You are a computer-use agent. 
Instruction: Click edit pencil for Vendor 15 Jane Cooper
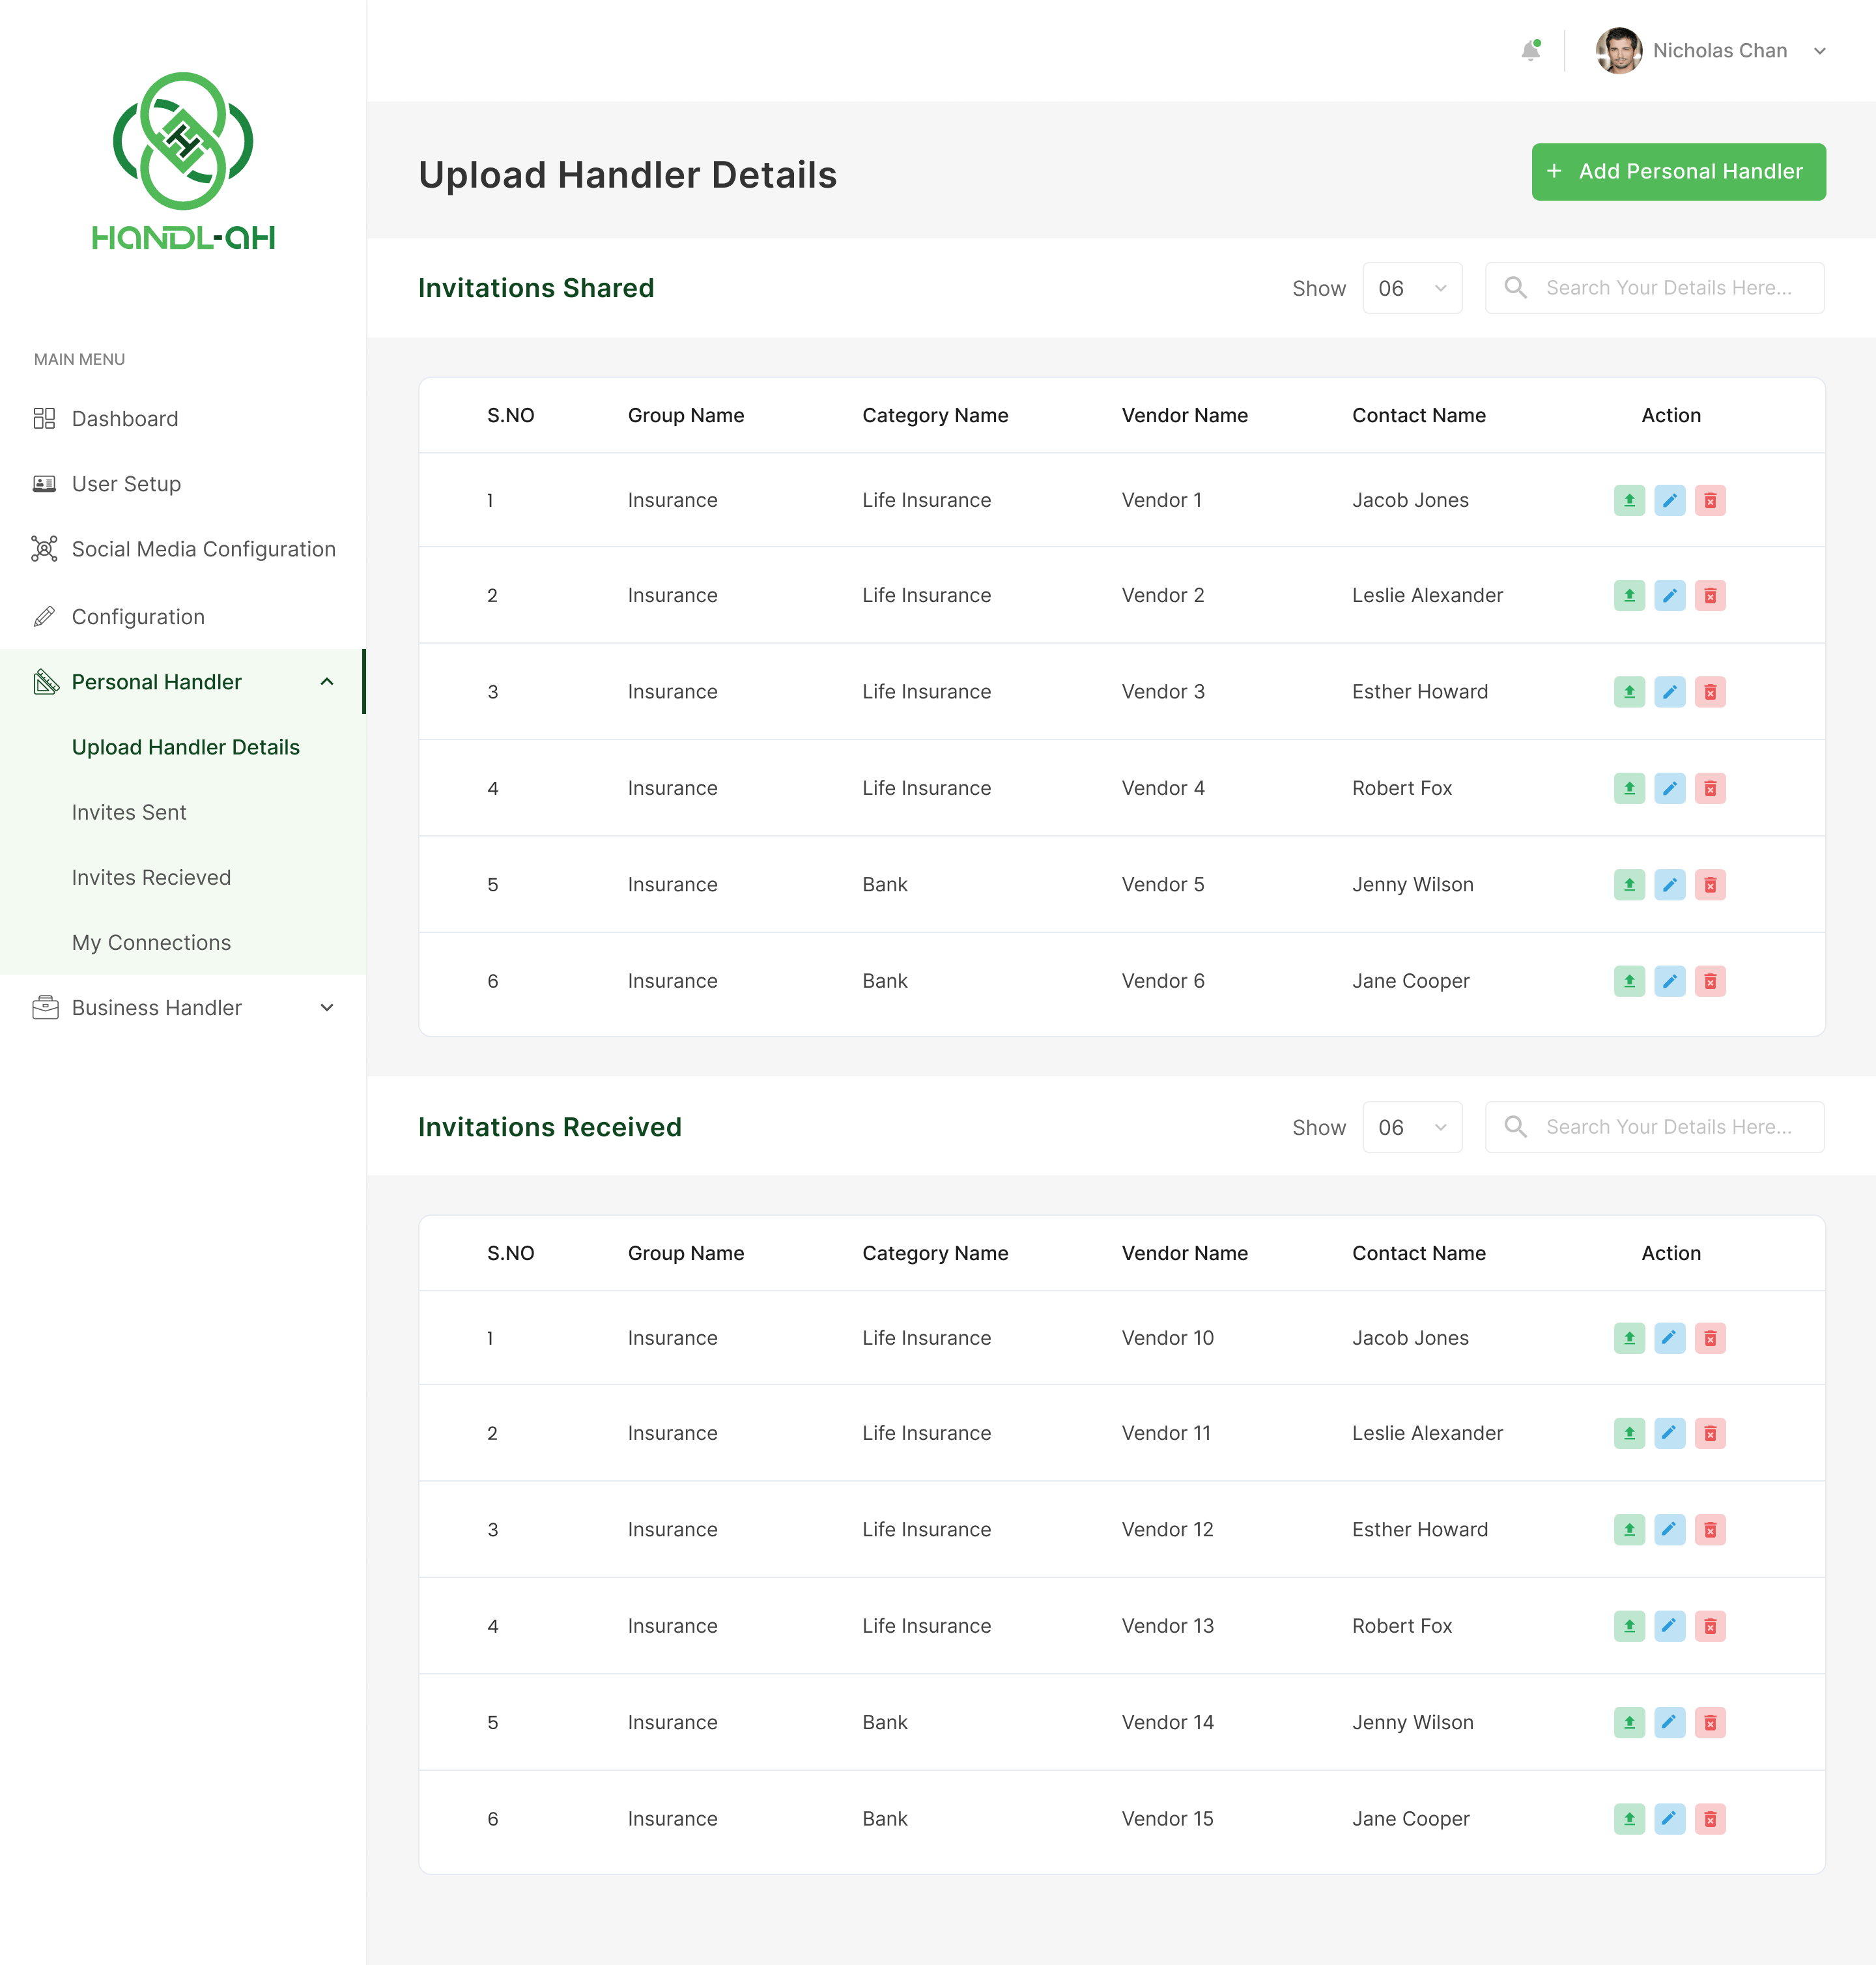click(1669, 1819)
